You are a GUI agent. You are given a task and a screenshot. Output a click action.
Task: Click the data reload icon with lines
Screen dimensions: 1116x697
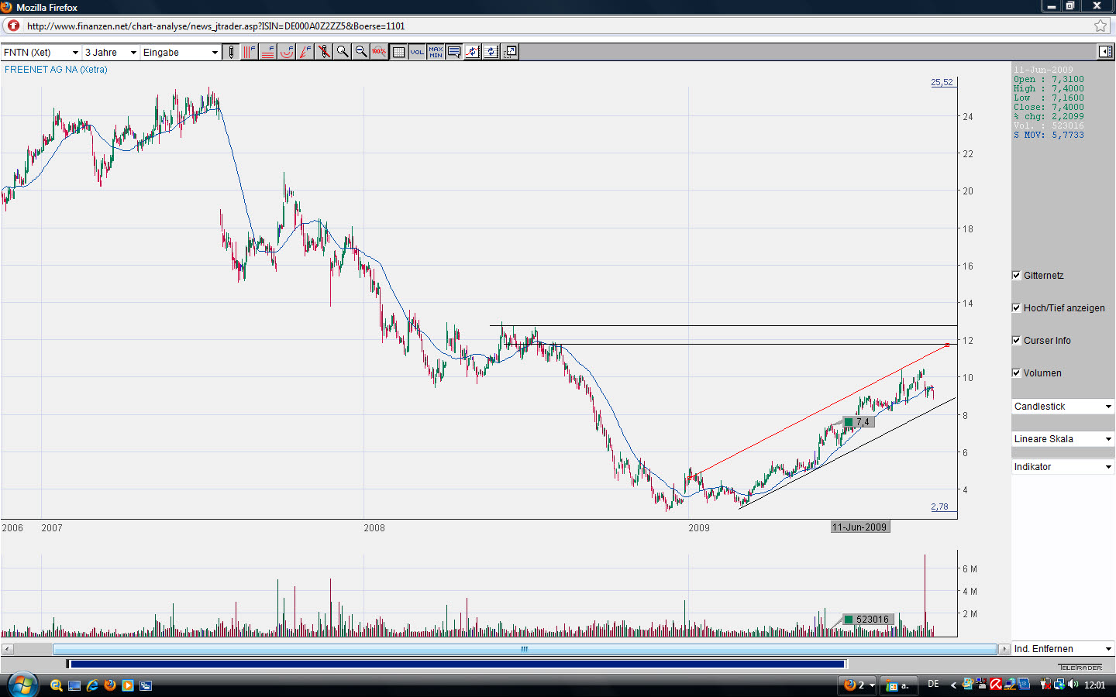click(x=491, y=52)
